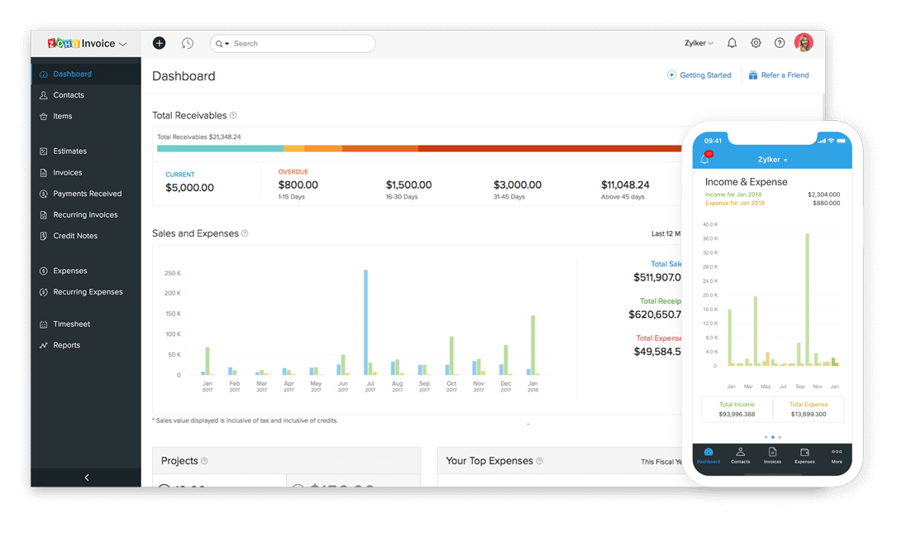Click the Getting Started link
The image size is (911, 542).
[699, 74]
